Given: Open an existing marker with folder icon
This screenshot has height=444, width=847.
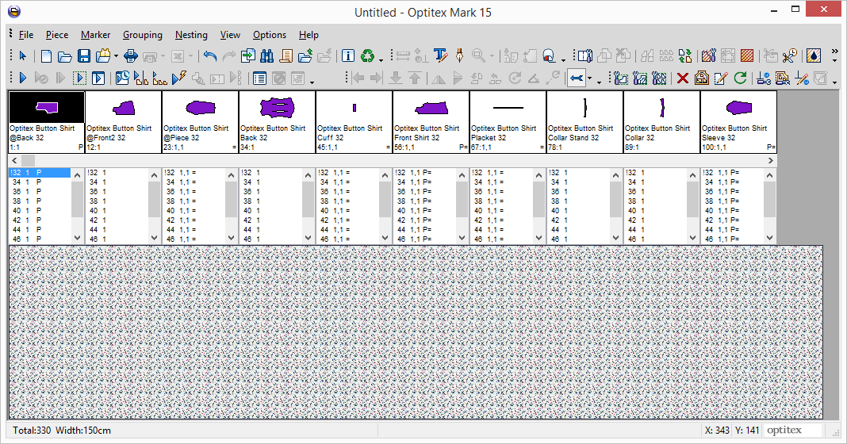Looking at the screenshot, I should [x=65, y=56].
